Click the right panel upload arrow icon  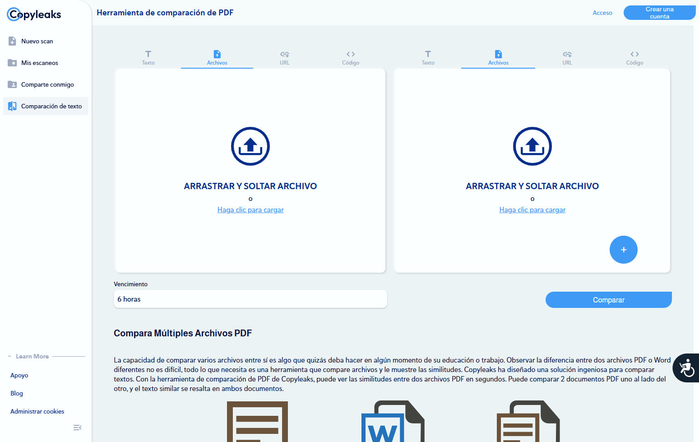532,146
